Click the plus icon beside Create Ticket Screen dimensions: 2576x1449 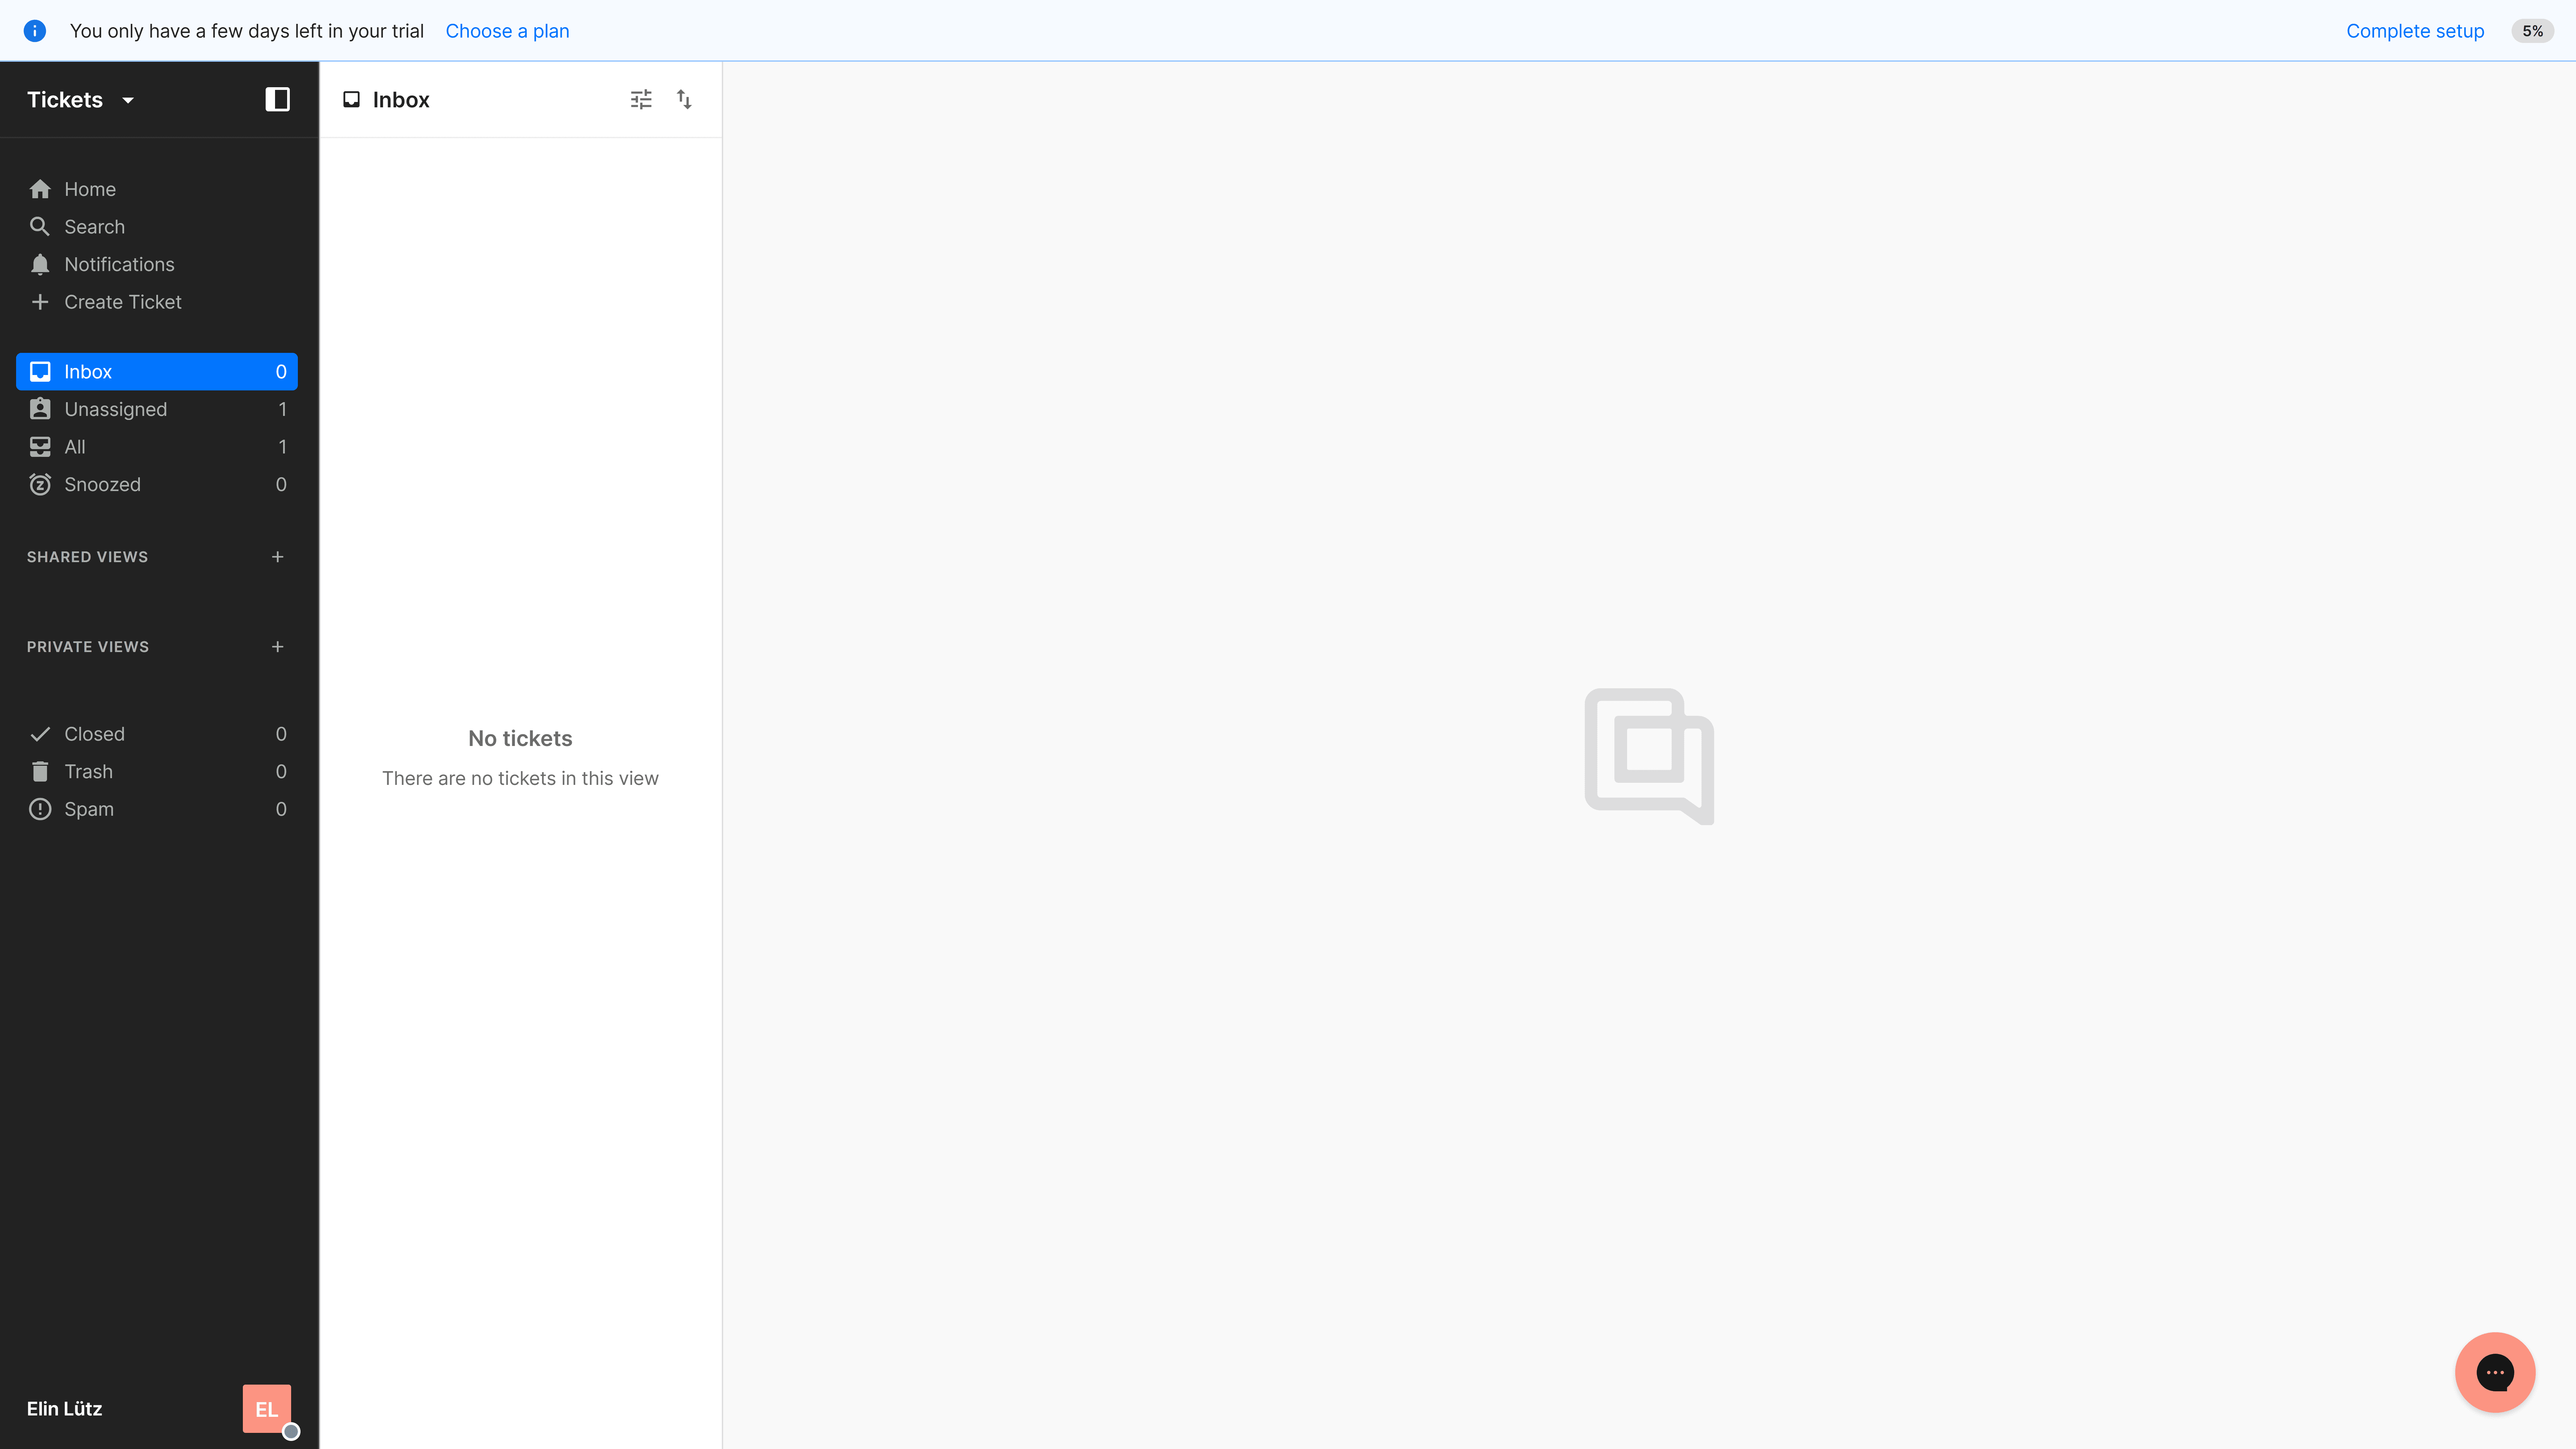[x=40, y=302]
